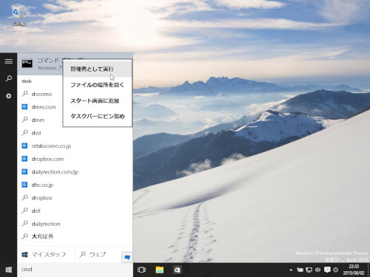370x277 pixels.
Task: Open the action center notification icon
Action: pos(327,270)
